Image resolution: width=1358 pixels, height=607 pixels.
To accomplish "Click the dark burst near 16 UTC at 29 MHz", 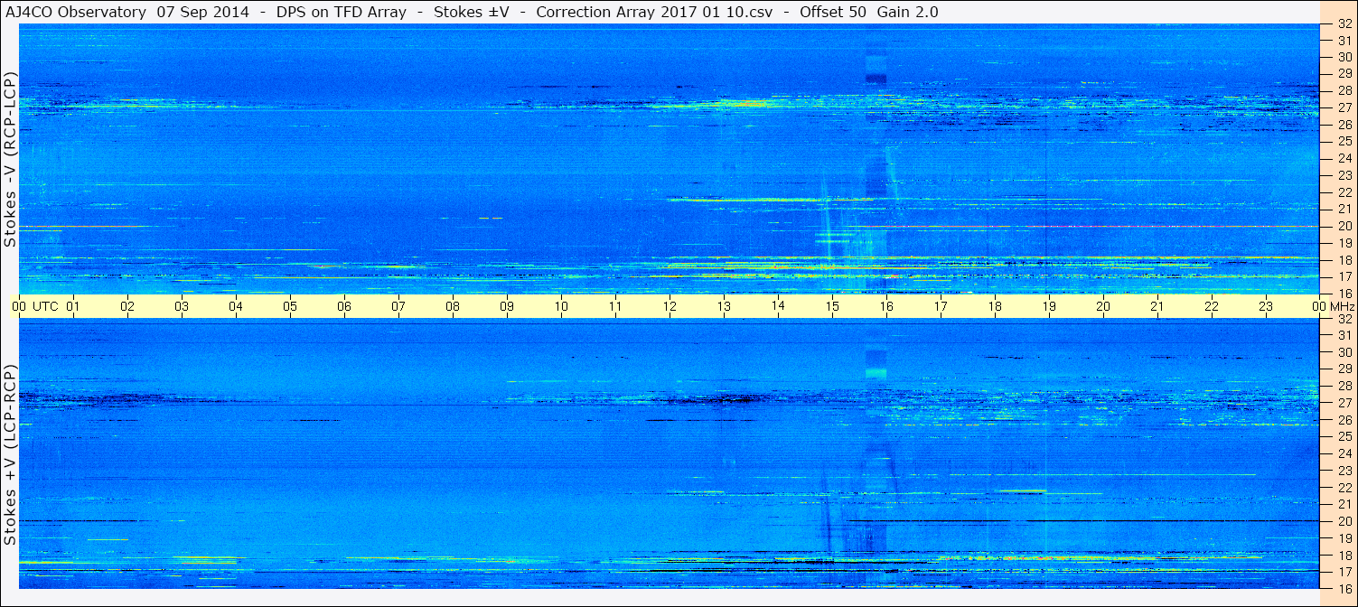I will pos(876,79).
